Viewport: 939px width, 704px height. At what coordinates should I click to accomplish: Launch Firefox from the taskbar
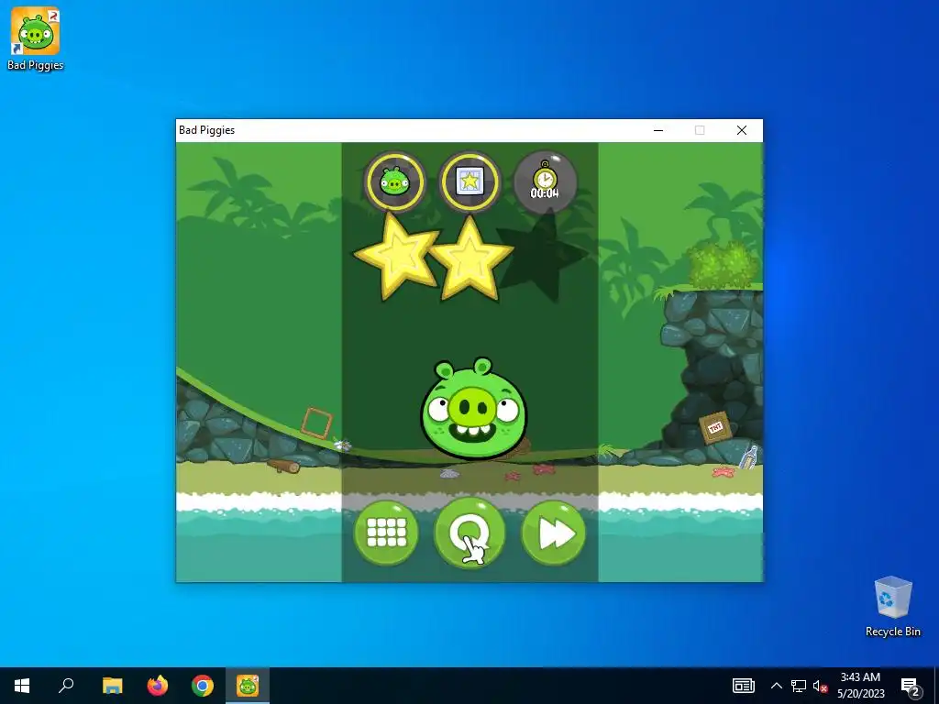158,686
